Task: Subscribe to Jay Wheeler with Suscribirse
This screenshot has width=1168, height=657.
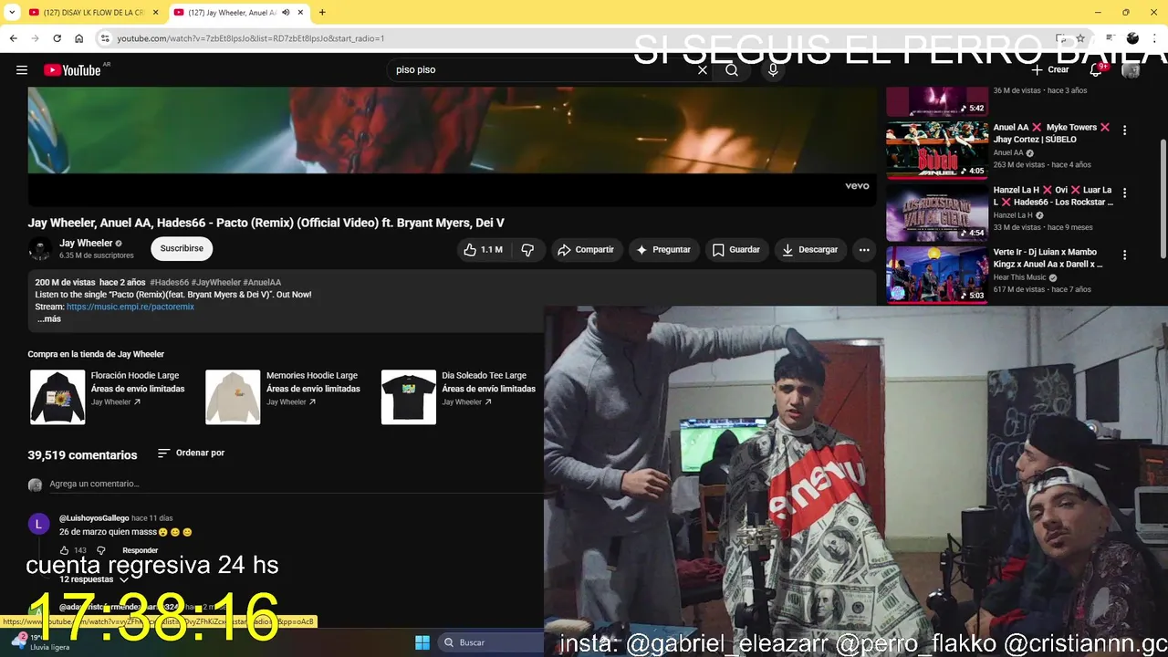Action: click(182, 248)
